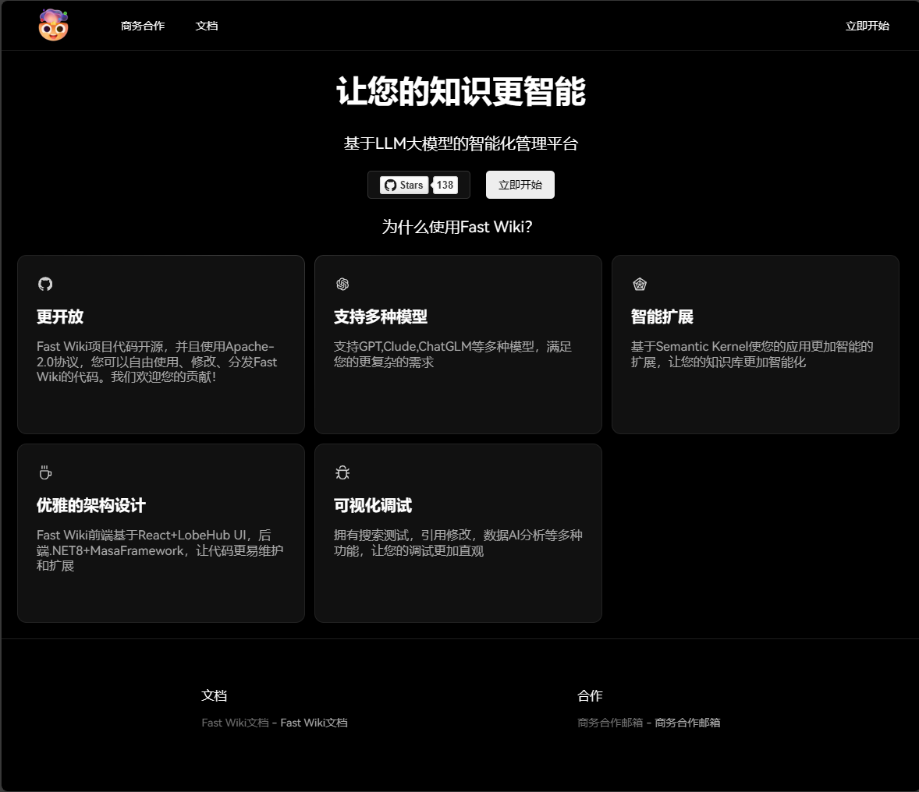Open the 商务合作邮箱 footer link
Viewport: 919px width, 792px height.
(687, 723)
